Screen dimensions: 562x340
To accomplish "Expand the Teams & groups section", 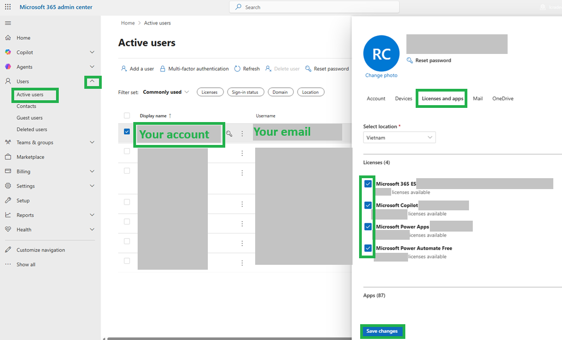I will tap(92, 142).
